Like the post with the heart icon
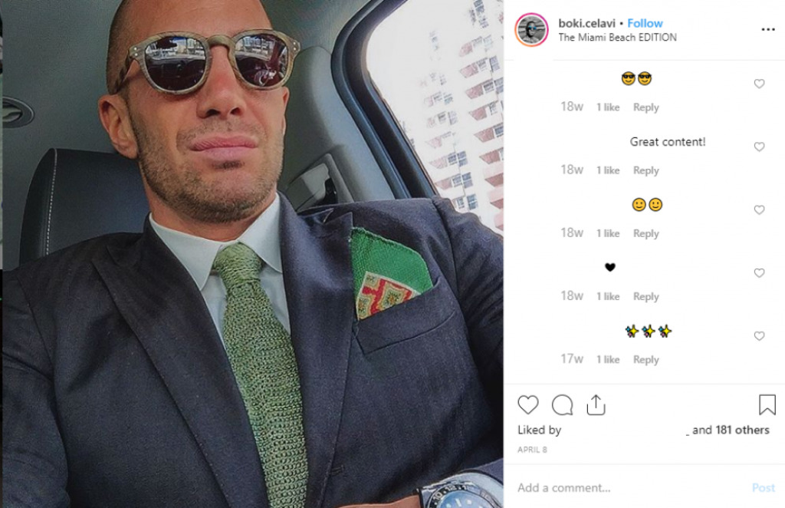 [528, 404]
